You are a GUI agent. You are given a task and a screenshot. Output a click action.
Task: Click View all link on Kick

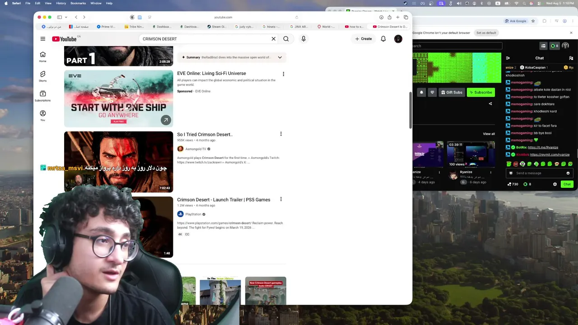pyautogui.click(x=489, y=134)
